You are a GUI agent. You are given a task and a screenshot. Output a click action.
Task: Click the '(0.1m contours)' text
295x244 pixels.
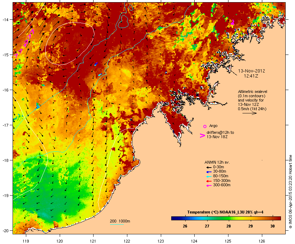pyautogui.click(x=251, y=96)
